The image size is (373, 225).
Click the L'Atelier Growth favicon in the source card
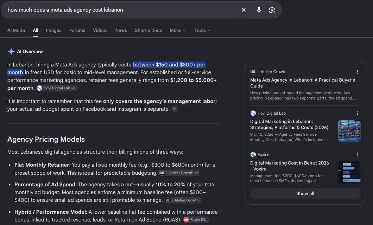253,72
